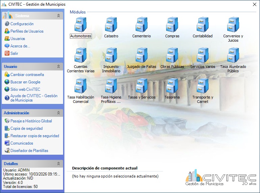Choose the Salir link

pyautogui.click(x=14, y=53)
